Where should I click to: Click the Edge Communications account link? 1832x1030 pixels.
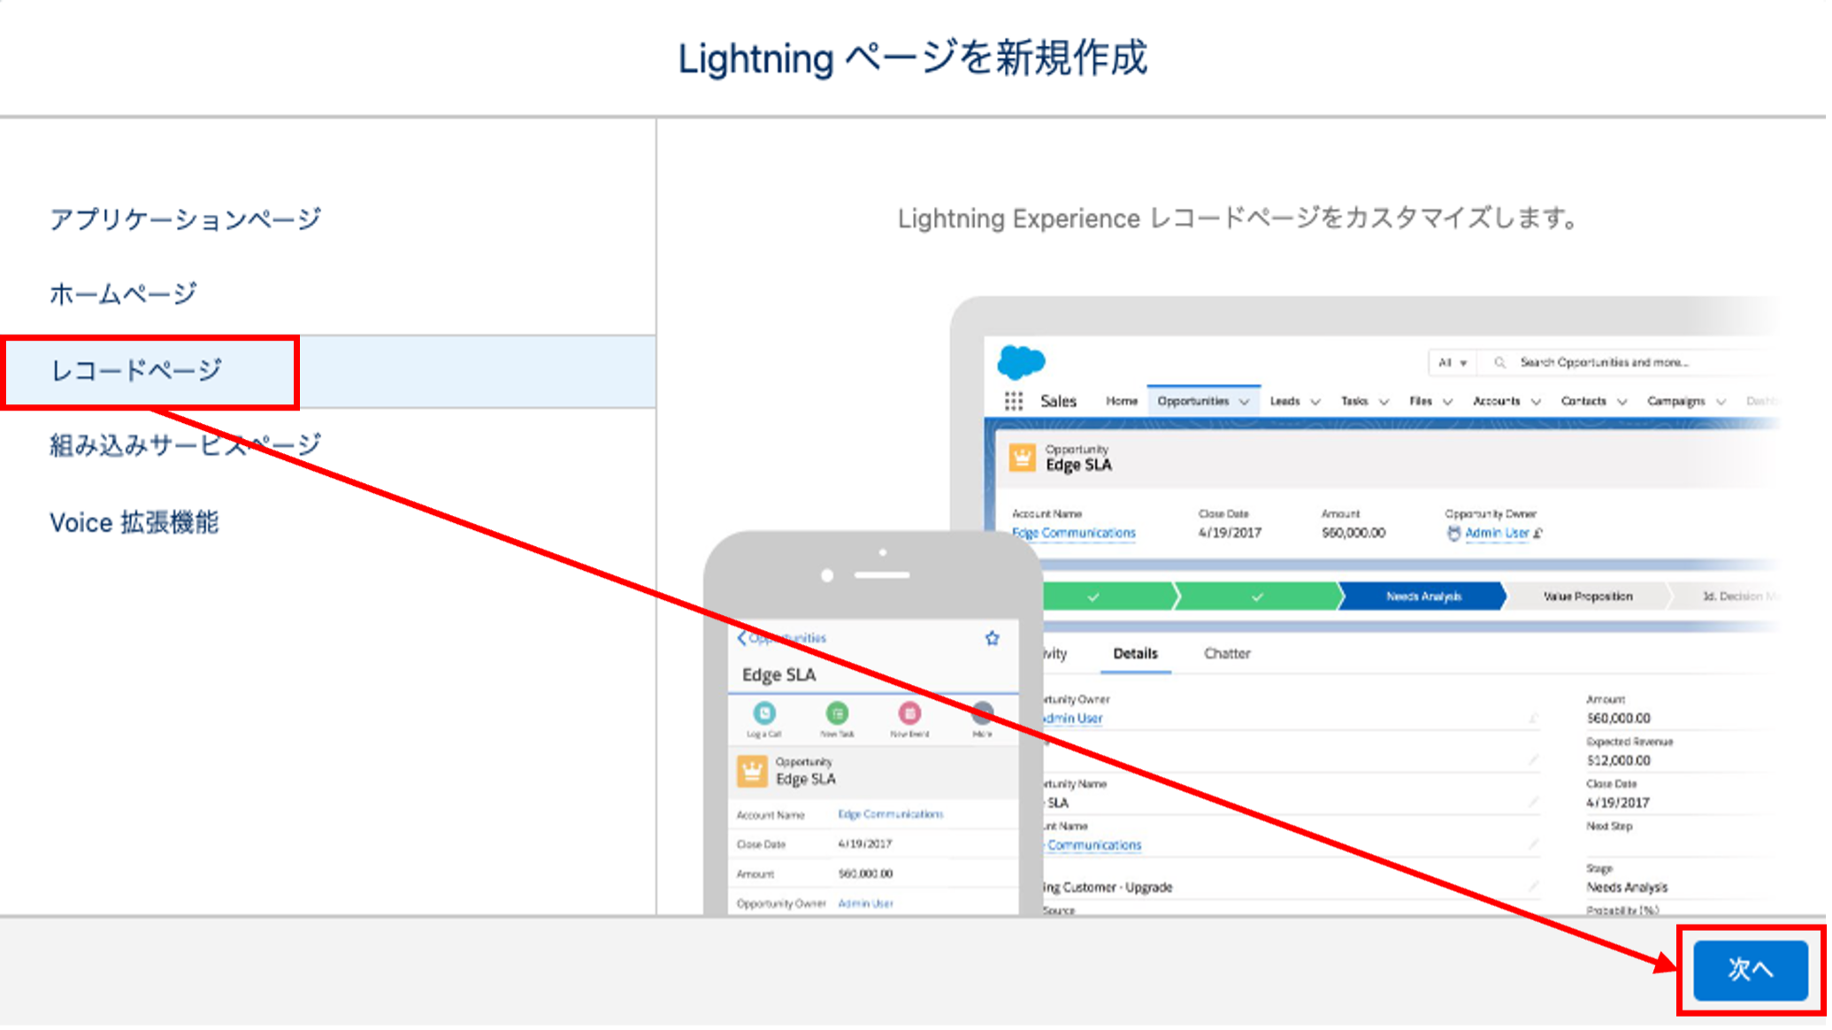coord(1073,533)
